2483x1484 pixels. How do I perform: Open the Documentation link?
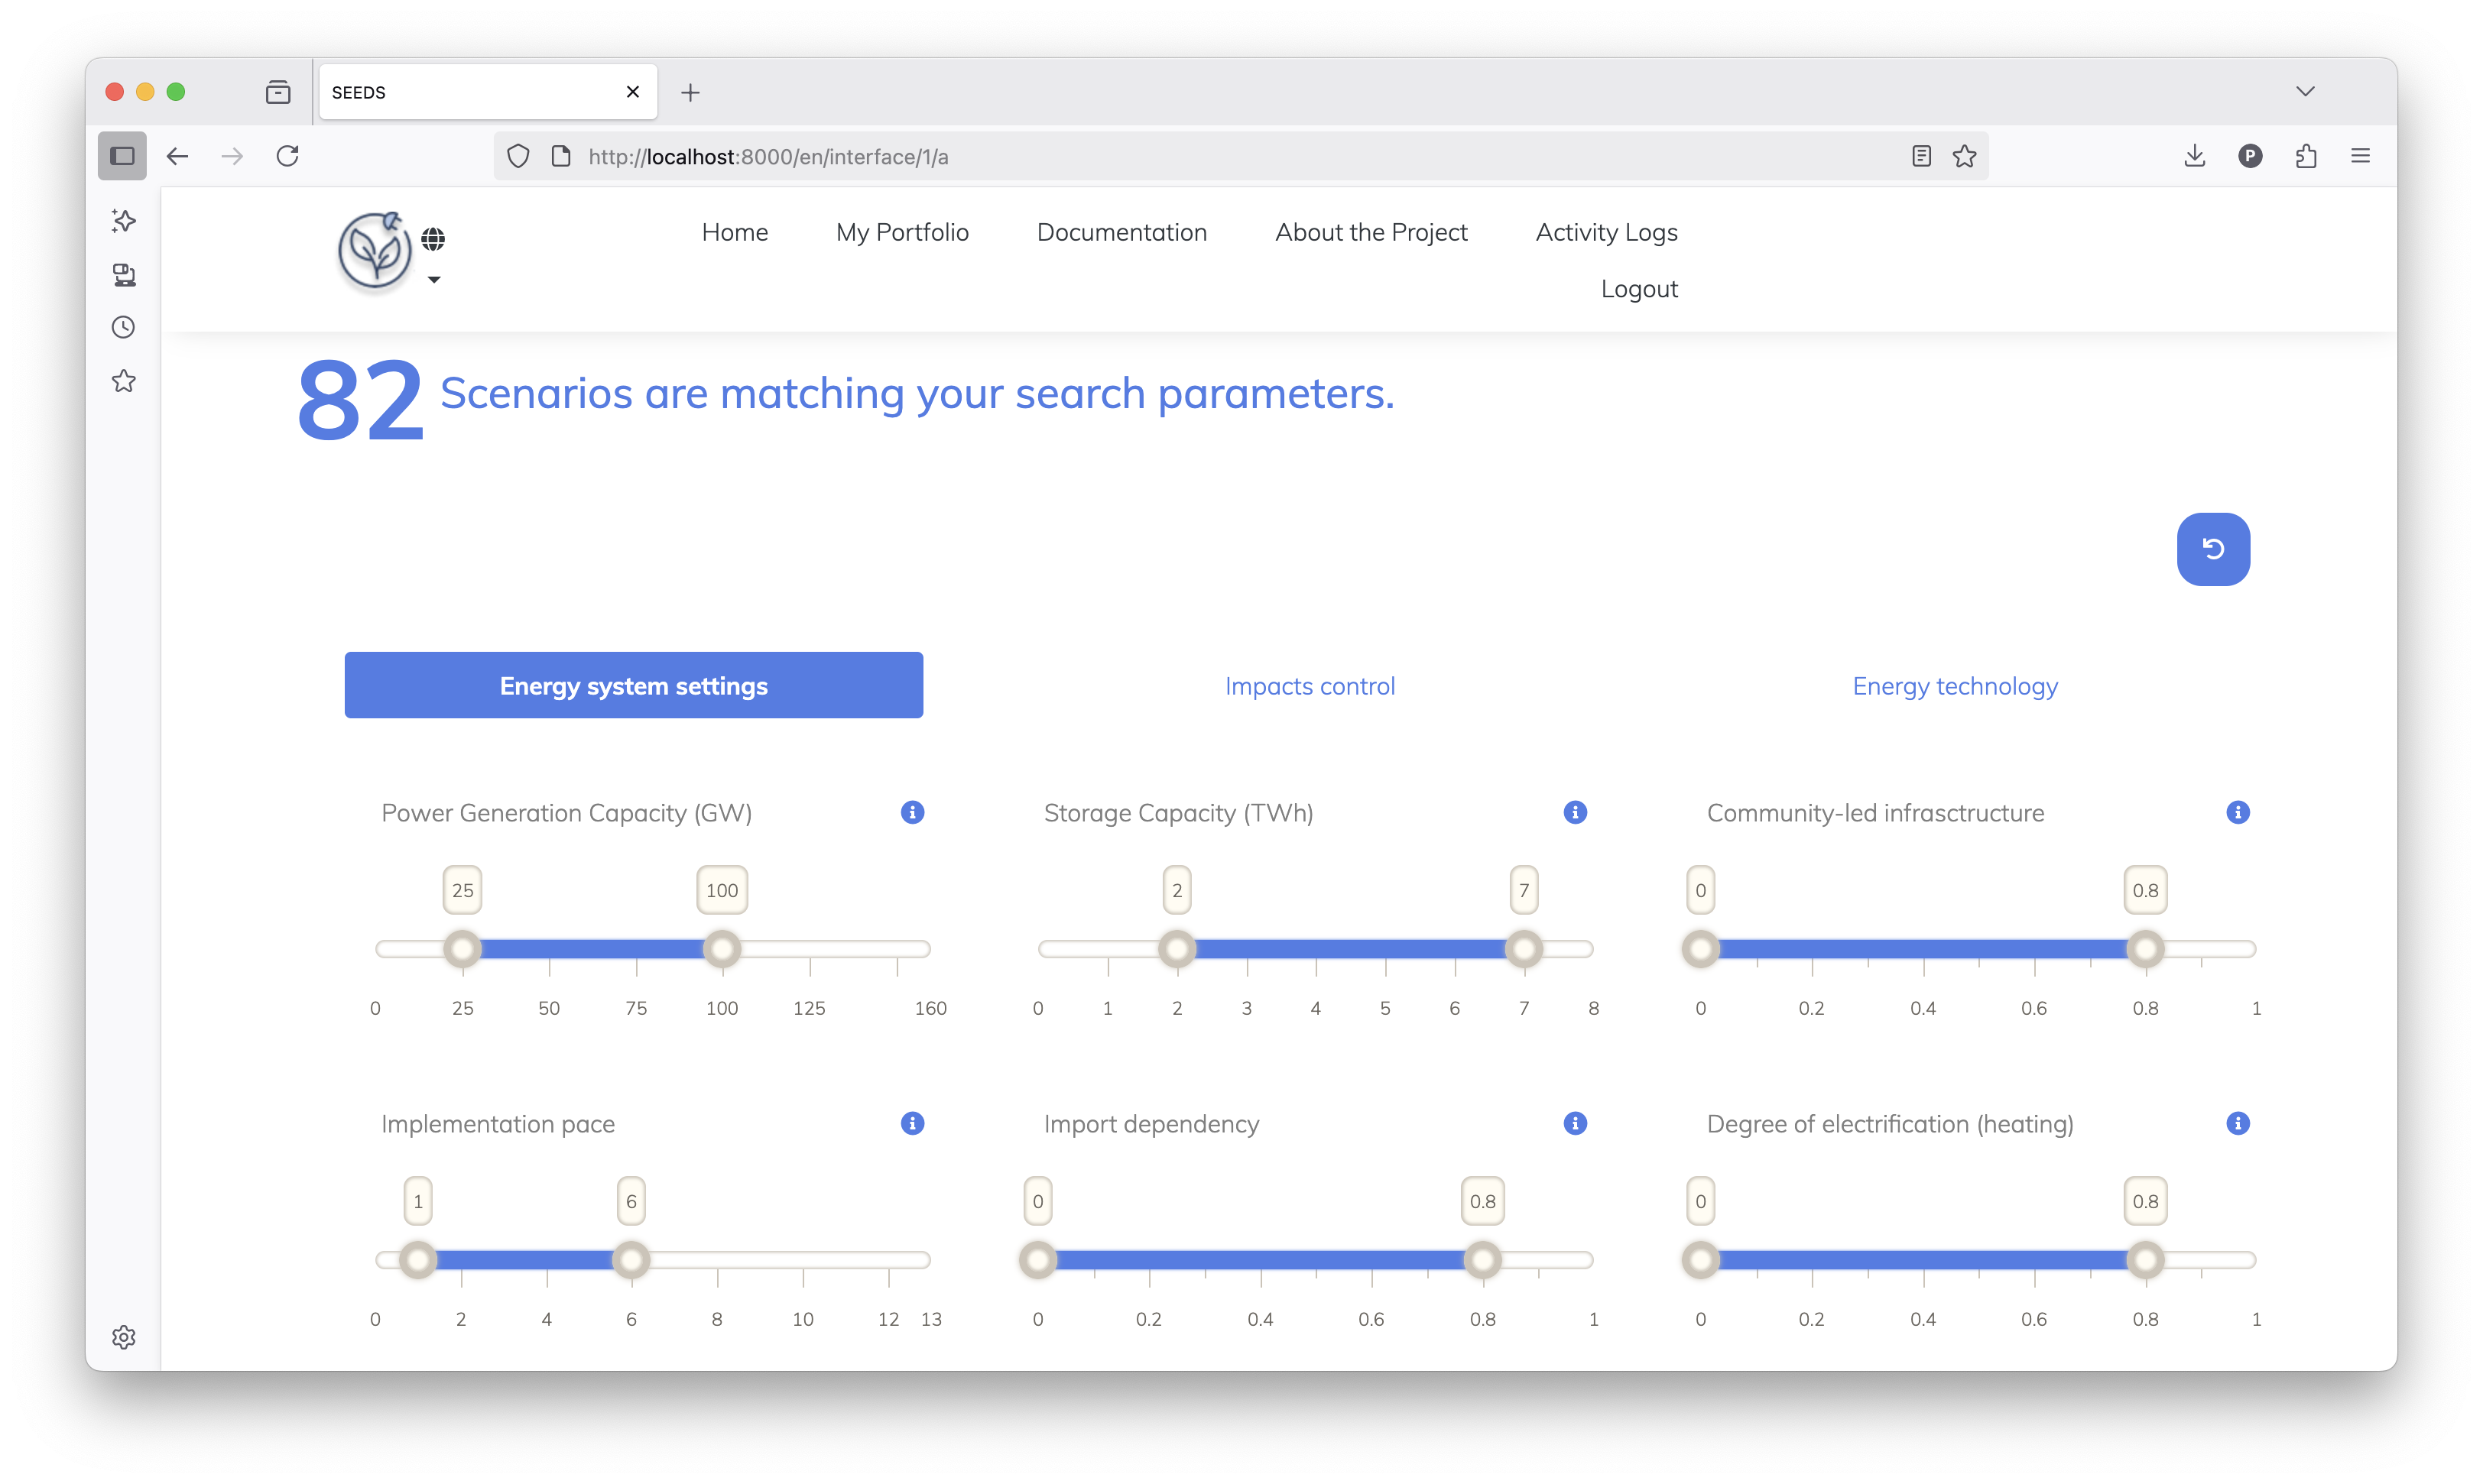1121,232
